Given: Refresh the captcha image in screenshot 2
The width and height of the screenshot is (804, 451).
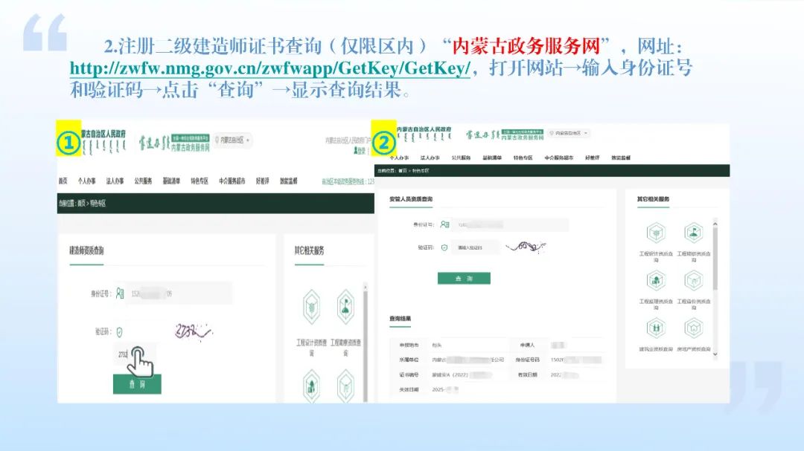Looking at the screenshot, I should tap(526, 247).
